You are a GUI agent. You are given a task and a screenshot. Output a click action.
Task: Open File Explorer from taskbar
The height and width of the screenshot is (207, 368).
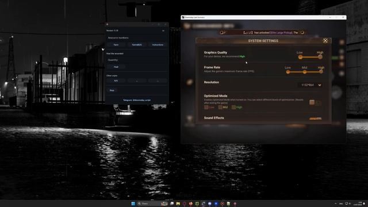[178, 204]
